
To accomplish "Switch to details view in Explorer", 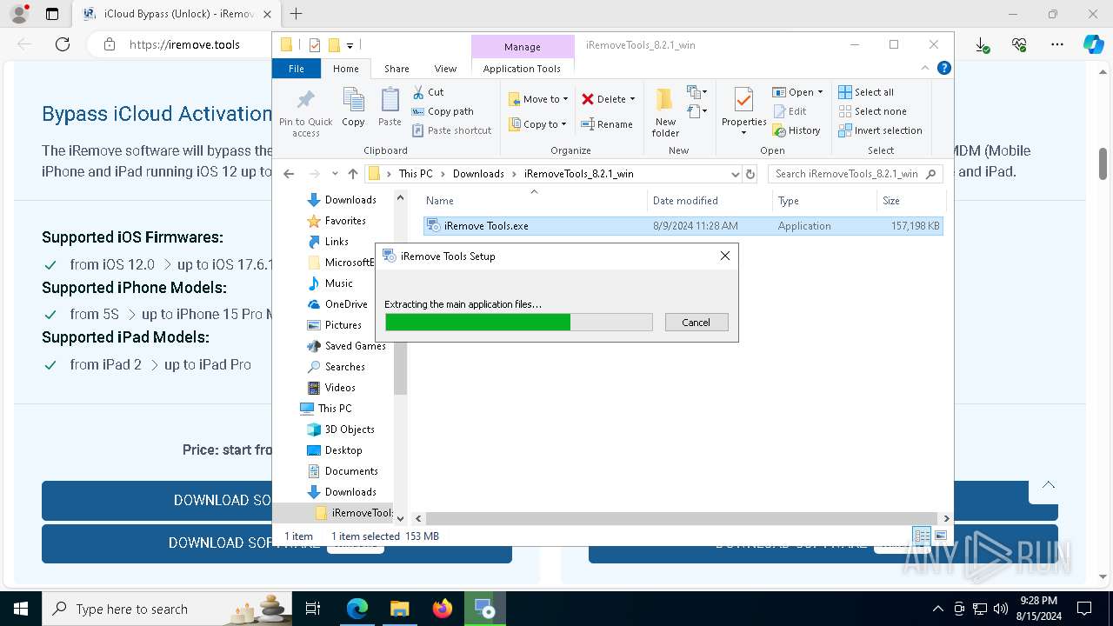I will point(922,536).
